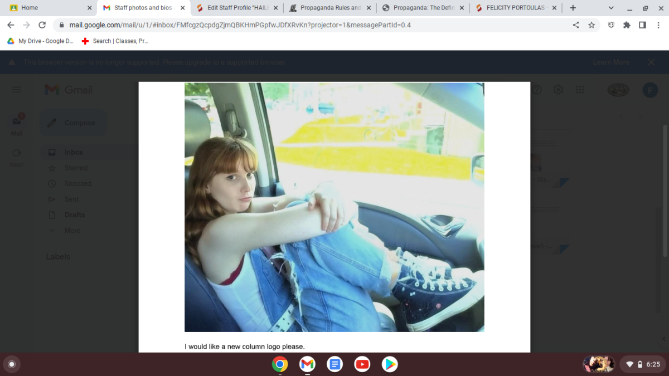This screenshot has width=669, height=376.
Task: Switch to FELICITY PORTOULAS tab
Action: pyautogui.click(x=516, y=8)
